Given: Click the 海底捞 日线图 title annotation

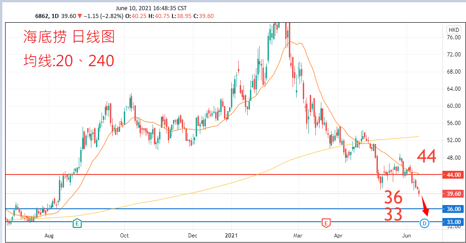Looking at the screenshot, I should point(69,37).
